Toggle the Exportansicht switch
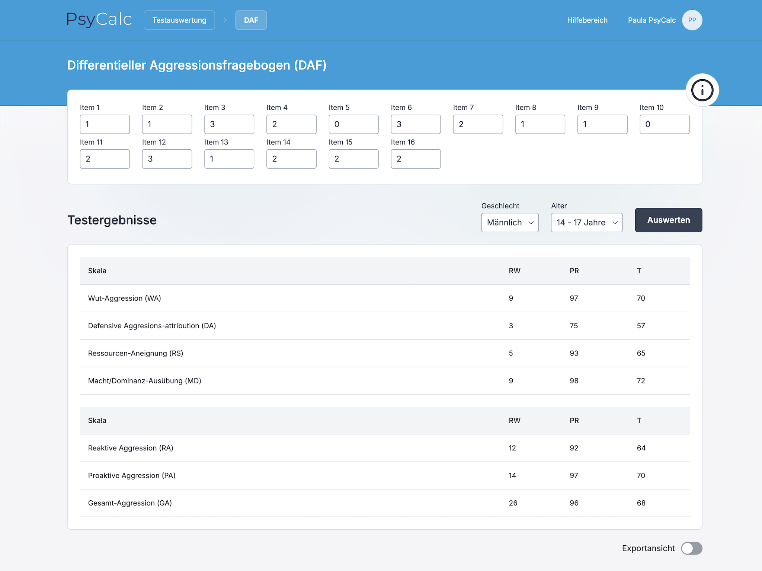Image resolution: width=762 pixels, height=571 pixels. [x=691, y=548]
